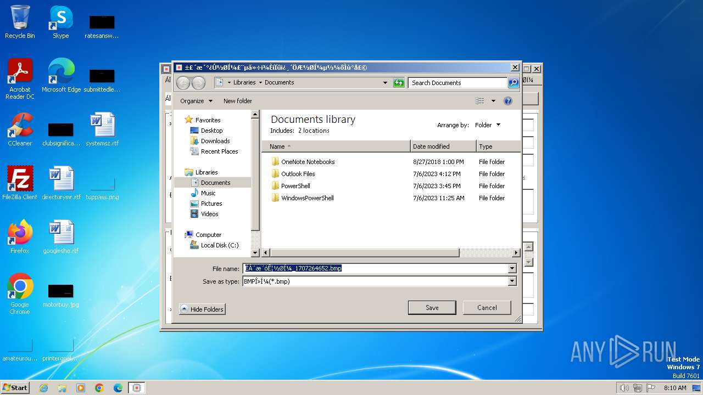Click New folder button
The image size is (703, 395).
point(238,101)
